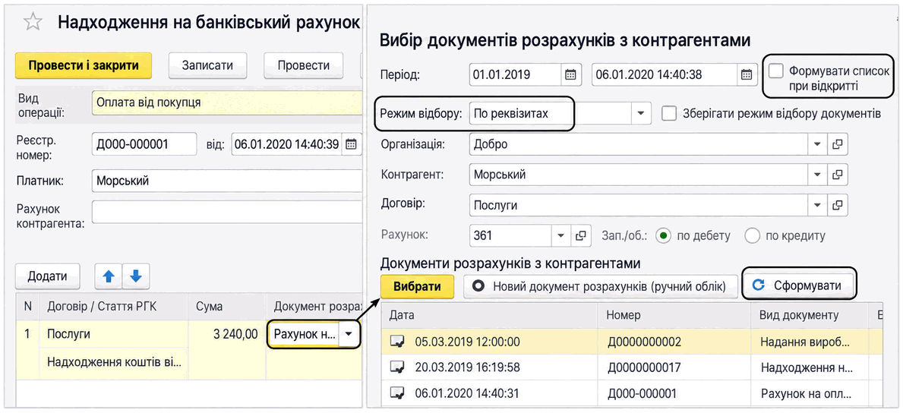Click the Реєстр. номер field Д000-000001

coord(144,144)
